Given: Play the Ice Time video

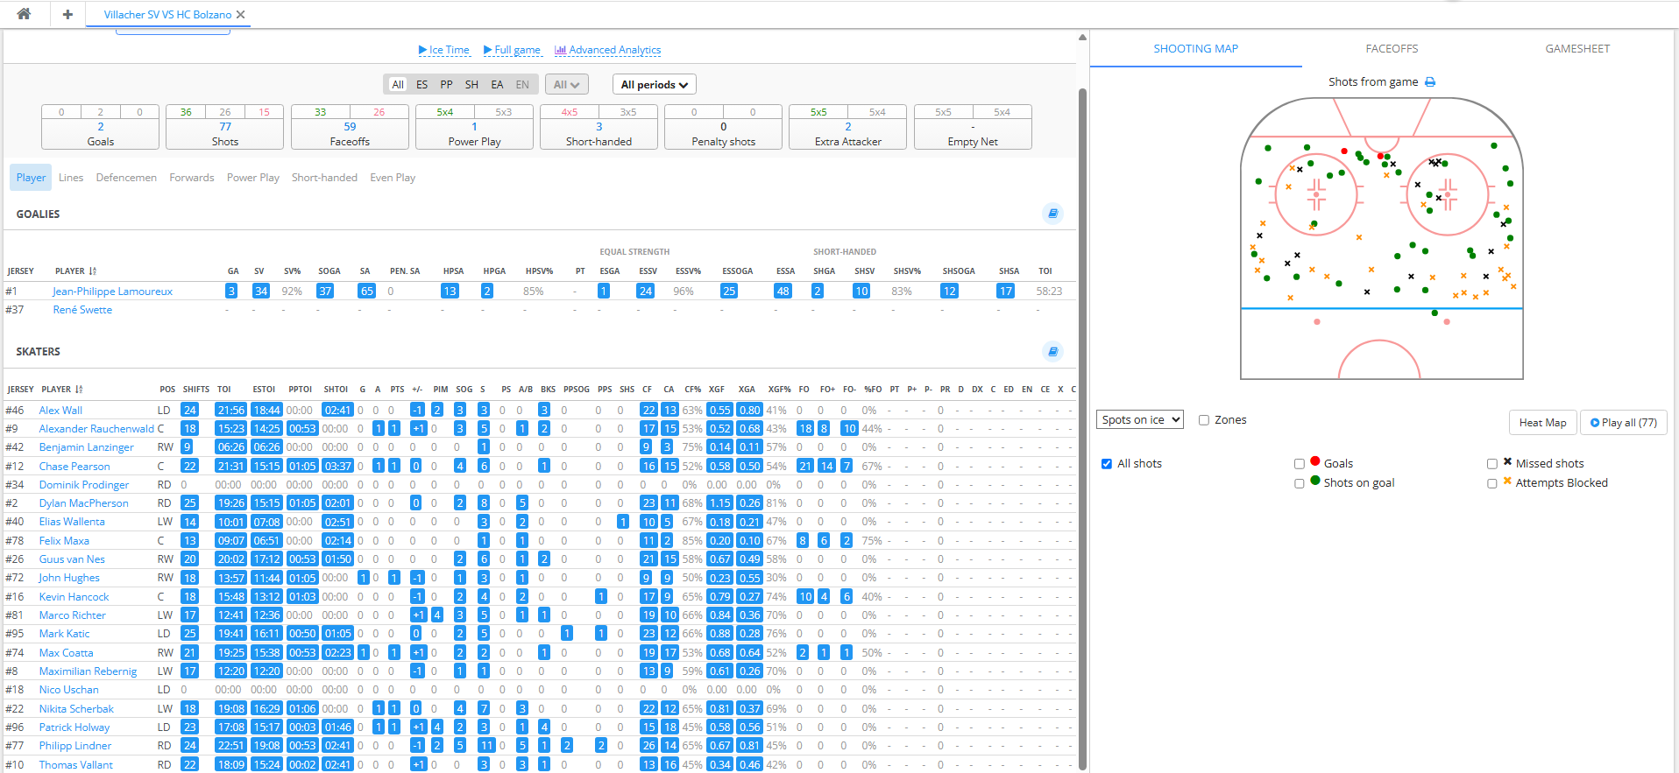Looking at the screenshot, I should [443, 50].
